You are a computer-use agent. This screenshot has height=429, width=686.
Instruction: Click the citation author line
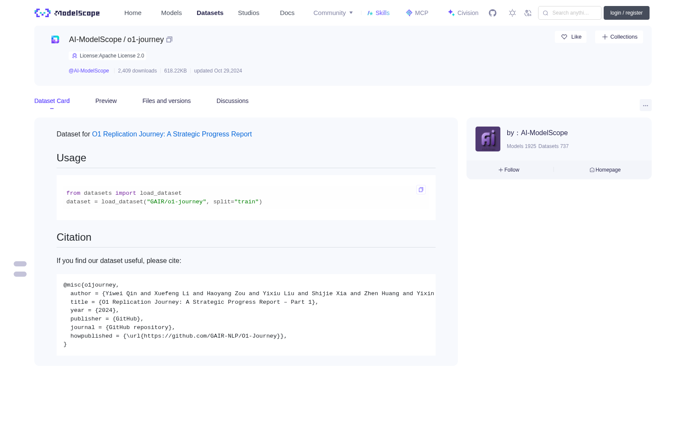[252, 294]
